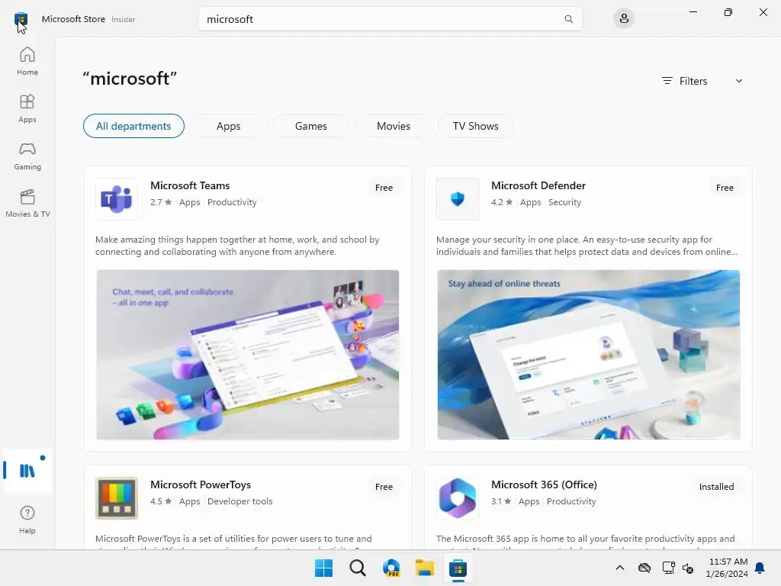Click the Teams 2.7 star rating
The image size is (781, 586).
point(161,202)
